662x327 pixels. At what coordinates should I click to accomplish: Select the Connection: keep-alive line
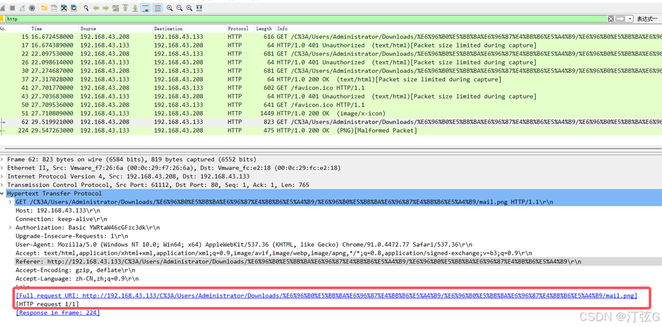61,219
